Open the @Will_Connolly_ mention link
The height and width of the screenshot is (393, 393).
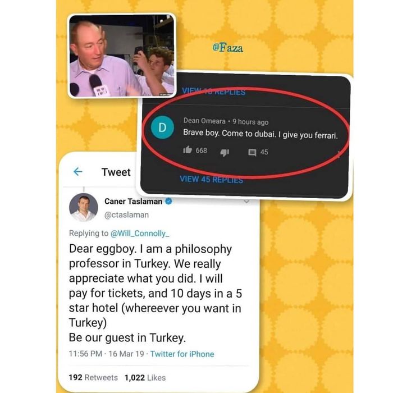click(x=140, y=234)
